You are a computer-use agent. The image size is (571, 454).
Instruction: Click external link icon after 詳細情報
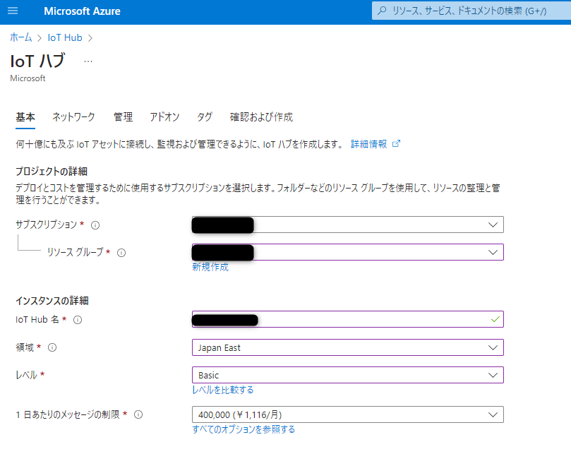pyautogui.click(x=396, y=143)
